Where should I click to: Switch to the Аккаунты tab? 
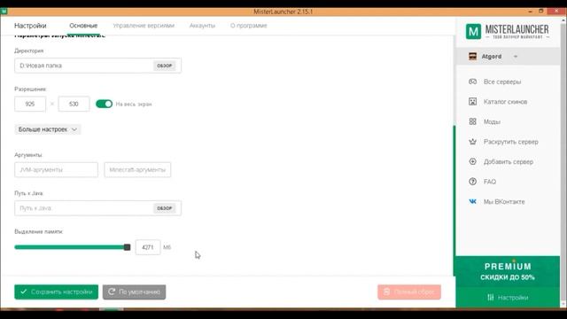[x=203, y=26]
